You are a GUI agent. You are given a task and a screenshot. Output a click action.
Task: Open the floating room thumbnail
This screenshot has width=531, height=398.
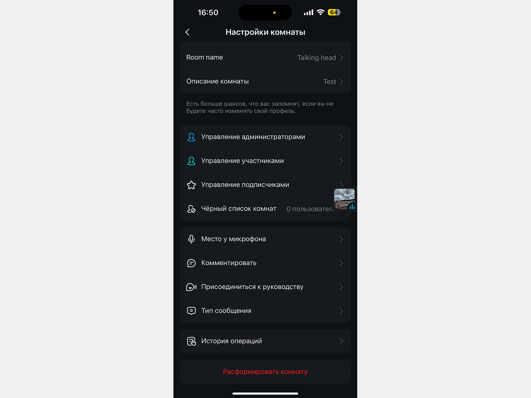tap(344, 199)
